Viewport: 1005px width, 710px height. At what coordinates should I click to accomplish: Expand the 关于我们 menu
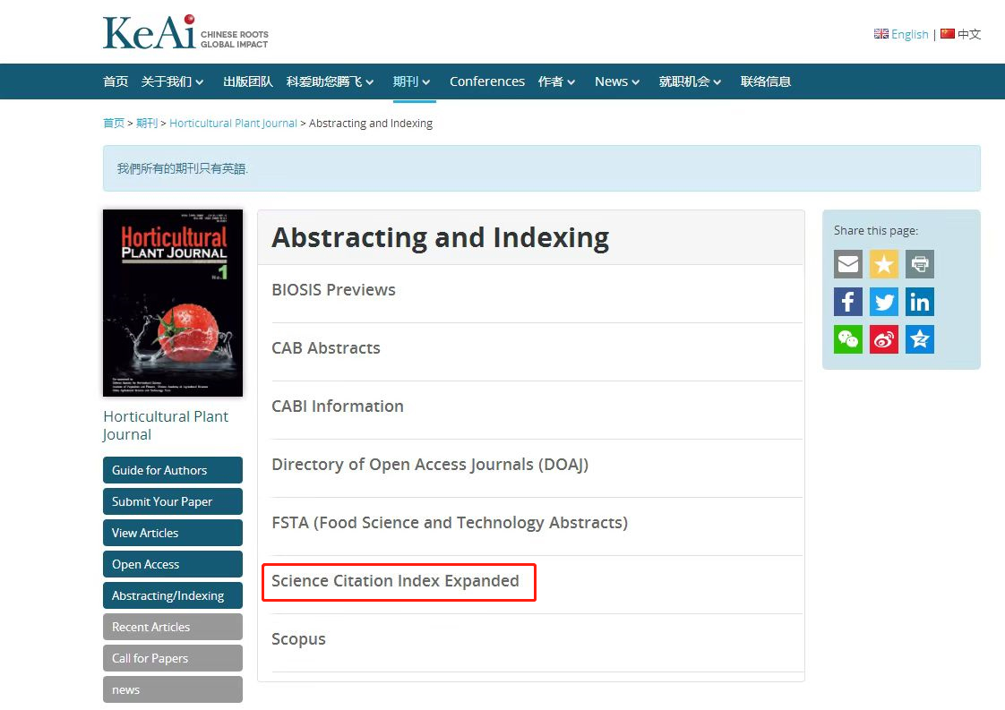(172, 81)
